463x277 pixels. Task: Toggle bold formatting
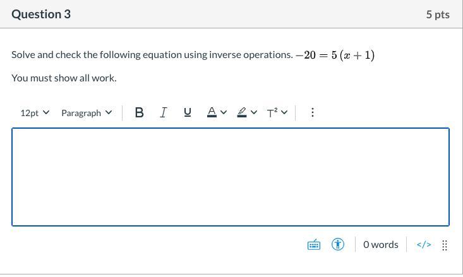click(140, 112)
